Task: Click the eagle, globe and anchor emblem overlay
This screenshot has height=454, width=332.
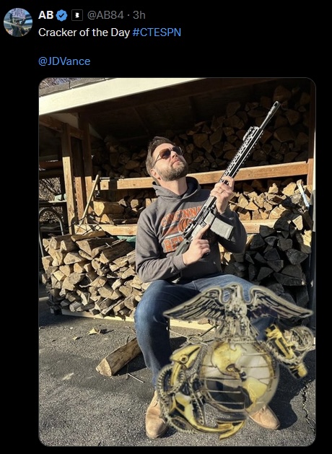Action: click(236, 359)
